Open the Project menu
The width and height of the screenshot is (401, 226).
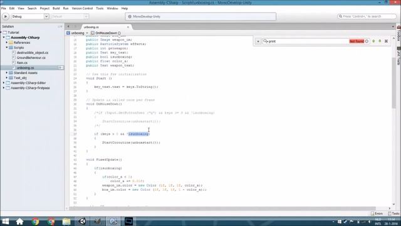click(x=44, y=8)
